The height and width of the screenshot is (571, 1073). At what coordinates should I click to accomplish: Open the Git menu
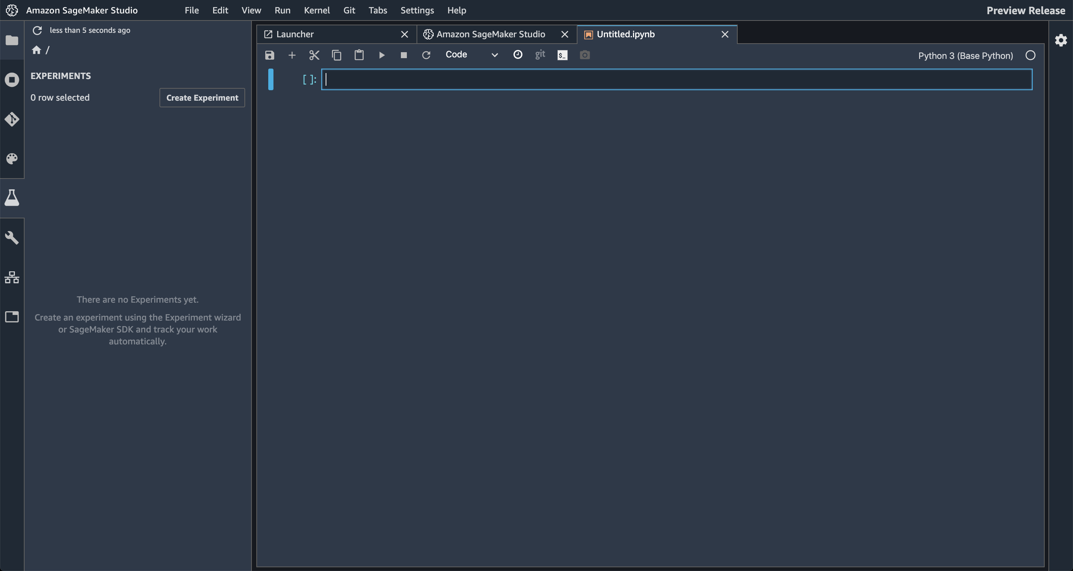click(349, 10)
